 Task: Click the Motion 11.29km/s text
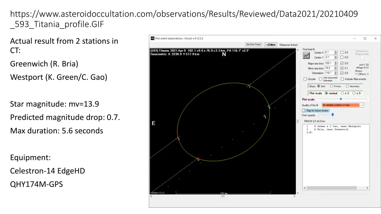[x=362, y=72]
